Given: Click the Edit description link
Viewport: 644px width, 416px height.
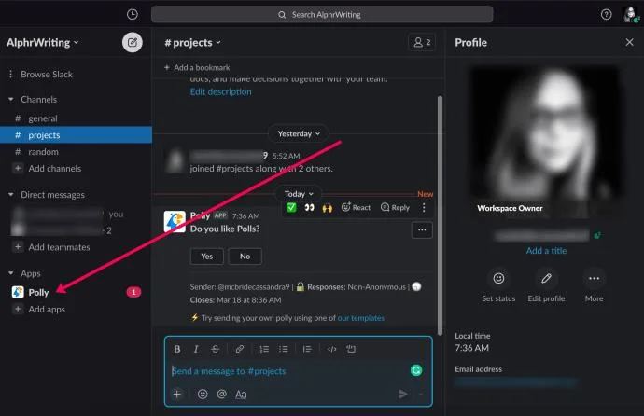Looking at the screenshot, I should [220, 92].
